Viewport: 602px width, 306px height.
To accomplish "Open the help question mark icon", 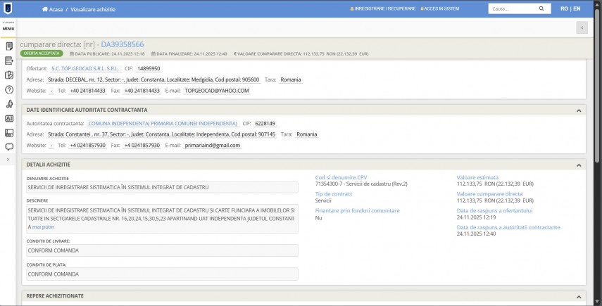I will coord(9,89).
